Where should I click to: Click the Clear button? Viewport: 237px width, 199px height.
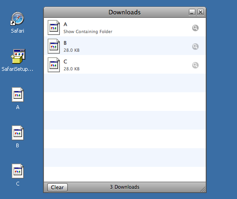tap(57, 187)
